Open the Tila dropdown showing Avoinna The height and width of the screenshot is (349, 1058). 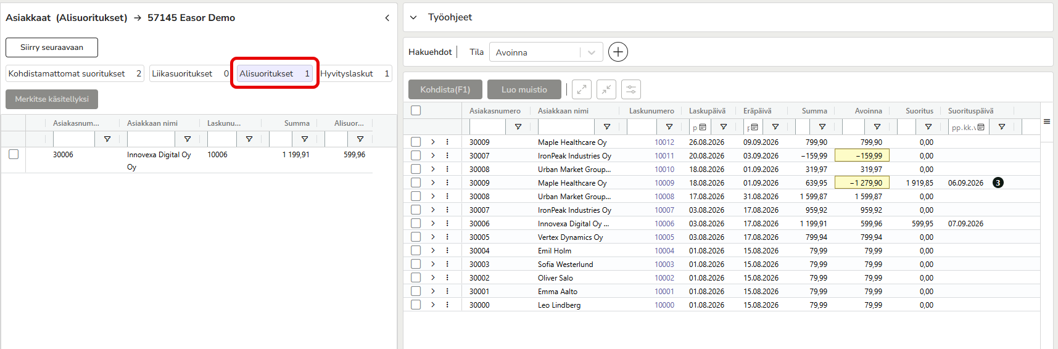pyautogui.click(x=546, y=52)
